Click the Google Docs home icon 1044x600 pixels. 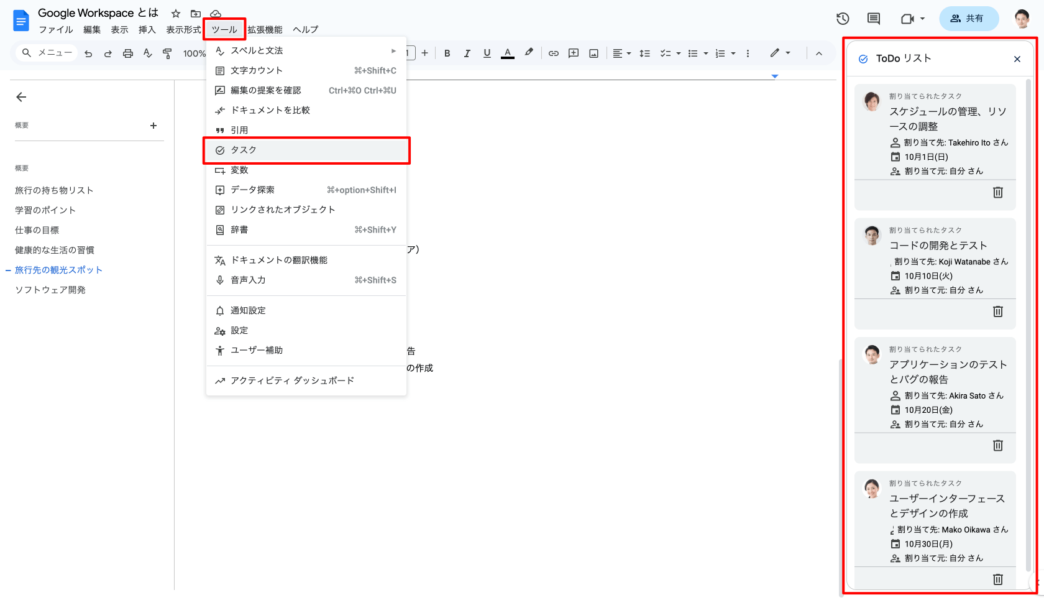(21, 21)
